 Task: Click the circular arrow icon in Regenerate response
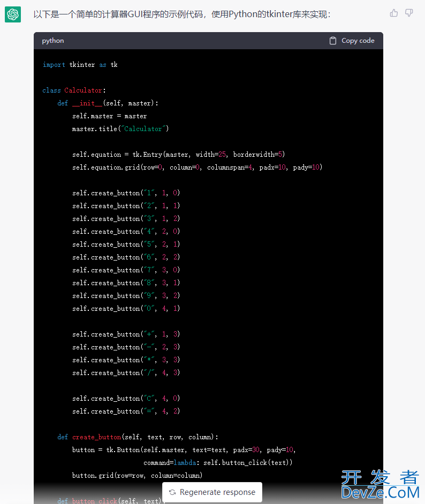[172, 492]
